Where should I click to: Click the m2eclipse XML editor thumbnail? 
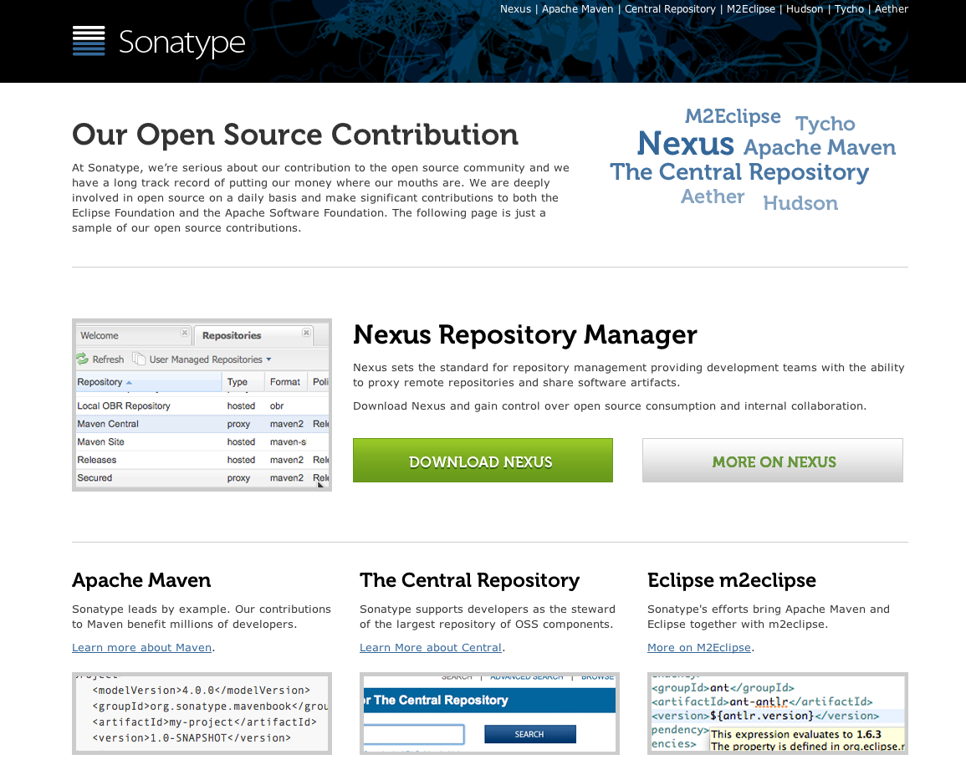point(778,713)
